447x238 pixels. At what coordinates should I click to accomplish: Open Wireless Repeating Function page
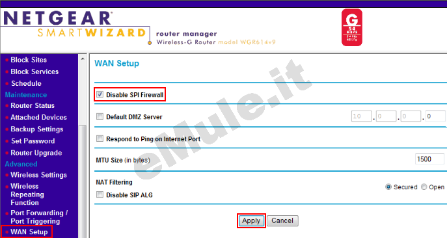(x=27, y=194)
